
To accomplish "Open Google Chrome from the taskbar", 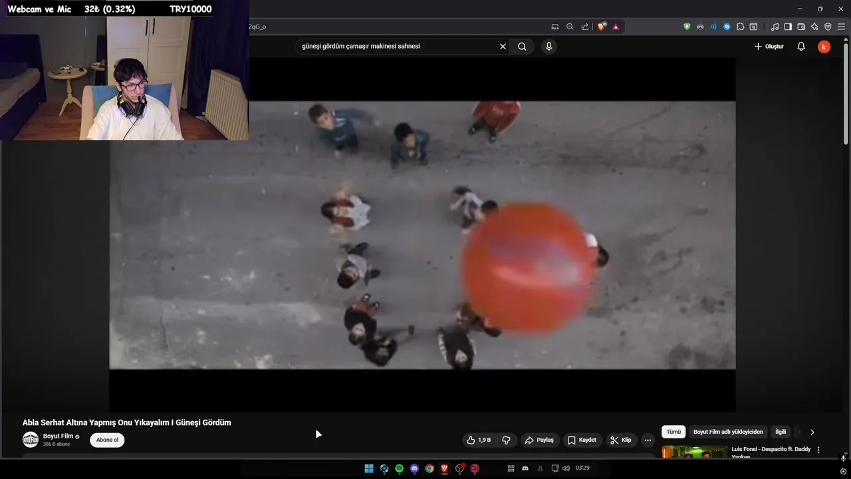I will (429, 468).
